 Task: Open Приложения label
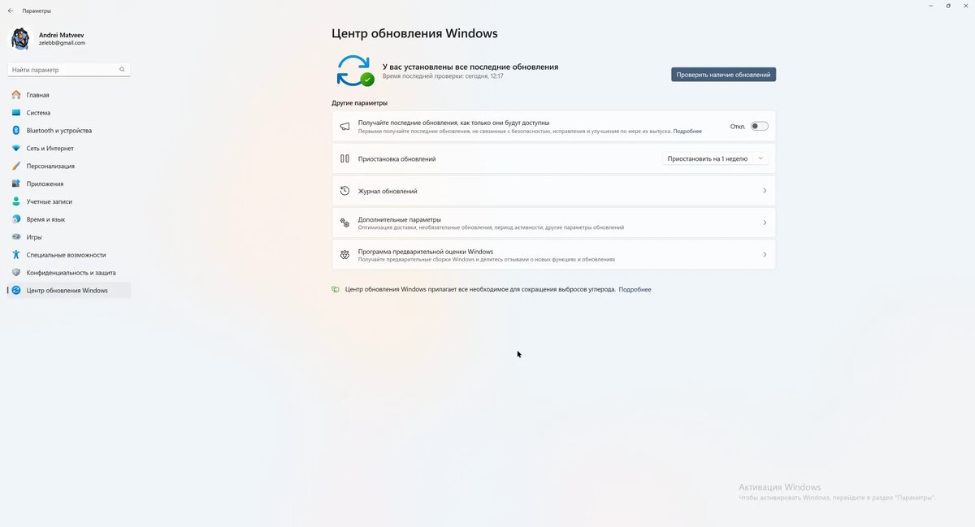pos(45,184)
